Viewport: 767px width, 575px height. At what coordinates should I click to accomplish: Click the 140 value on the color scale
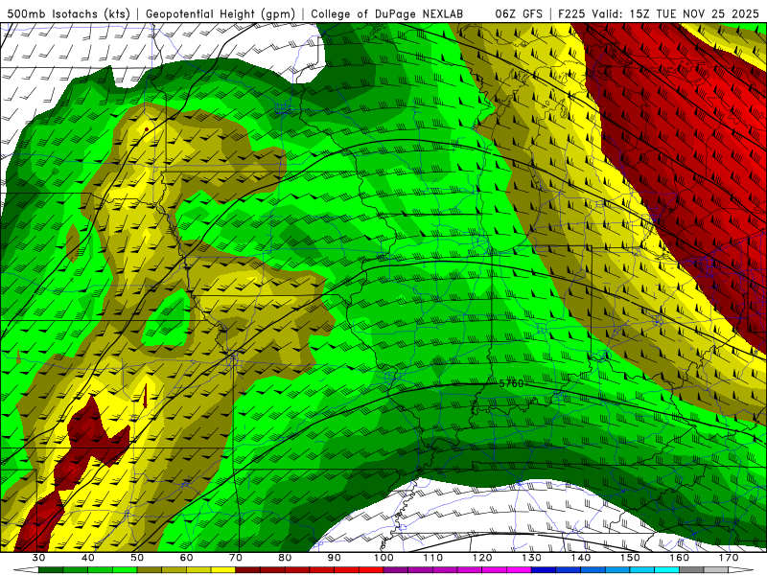(581, 558)
